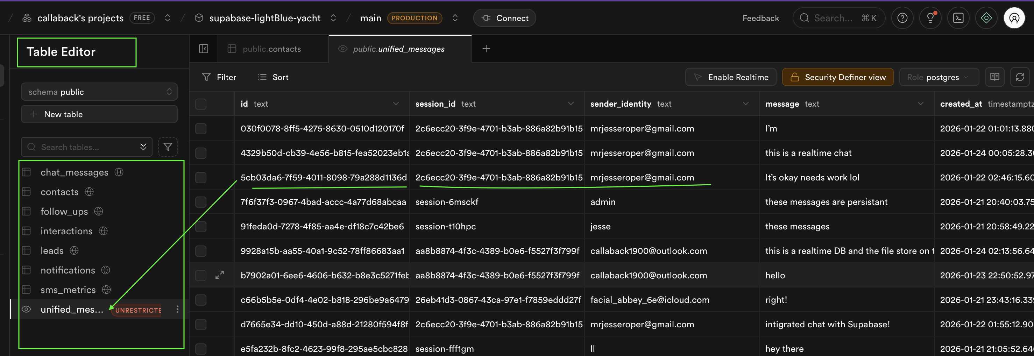
Task: Select all rows with the header checkbox
Action: (201, 104)
